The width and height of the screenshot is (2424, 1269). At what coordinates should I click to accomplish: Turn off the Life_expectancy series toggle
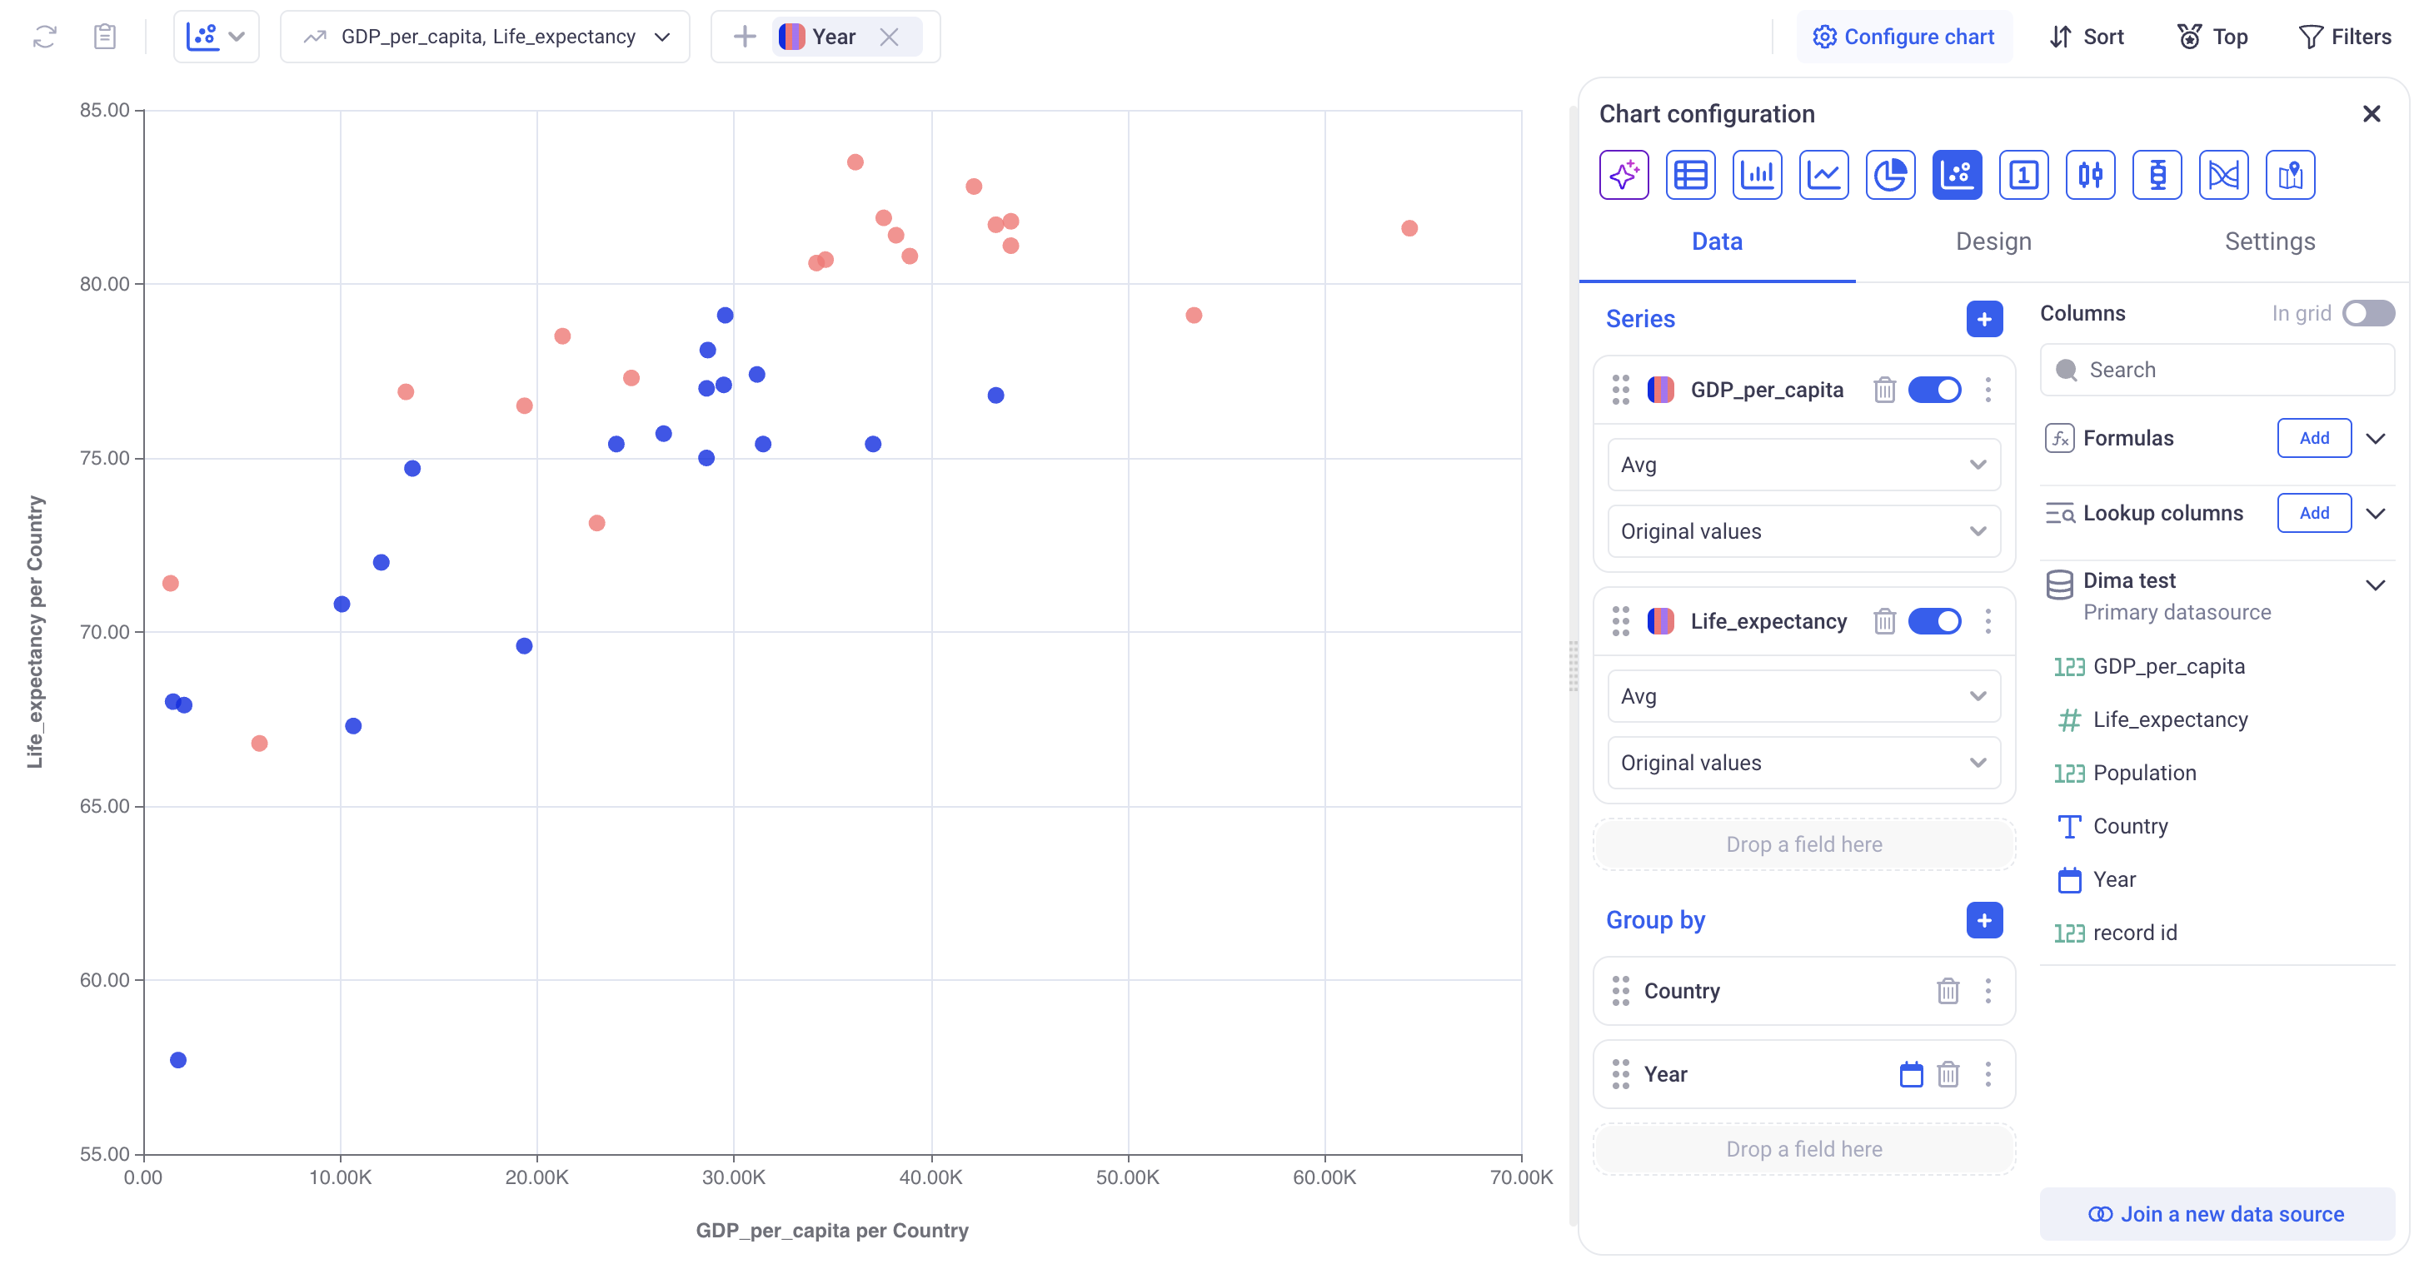click(1935, 621)
